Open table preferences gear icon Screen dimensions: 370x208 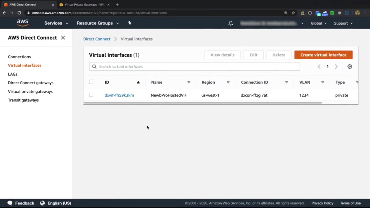pyautogui.click(x=350, y=66)
